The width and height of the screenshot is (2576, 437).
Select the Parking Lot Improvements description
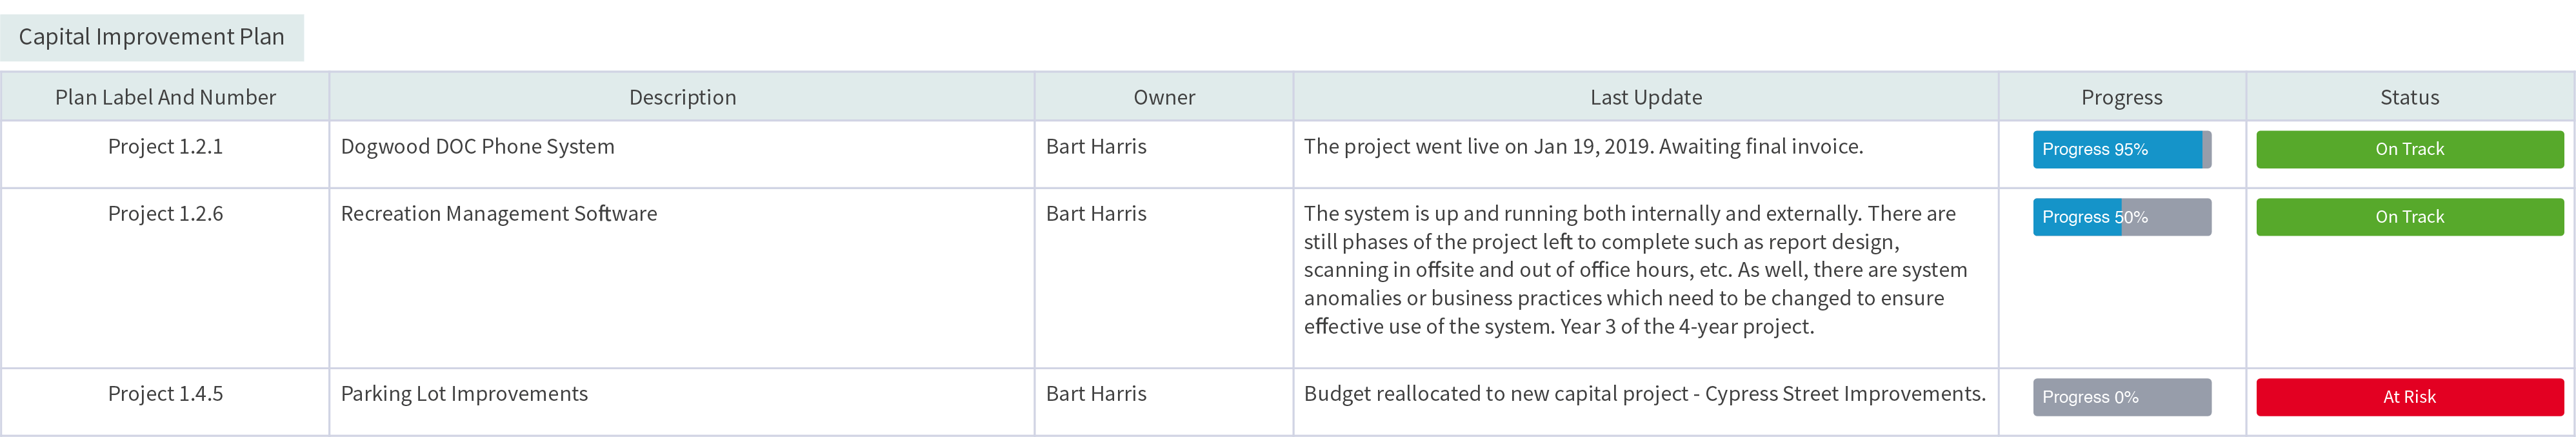pyautogui.click(x=464, y=394)
